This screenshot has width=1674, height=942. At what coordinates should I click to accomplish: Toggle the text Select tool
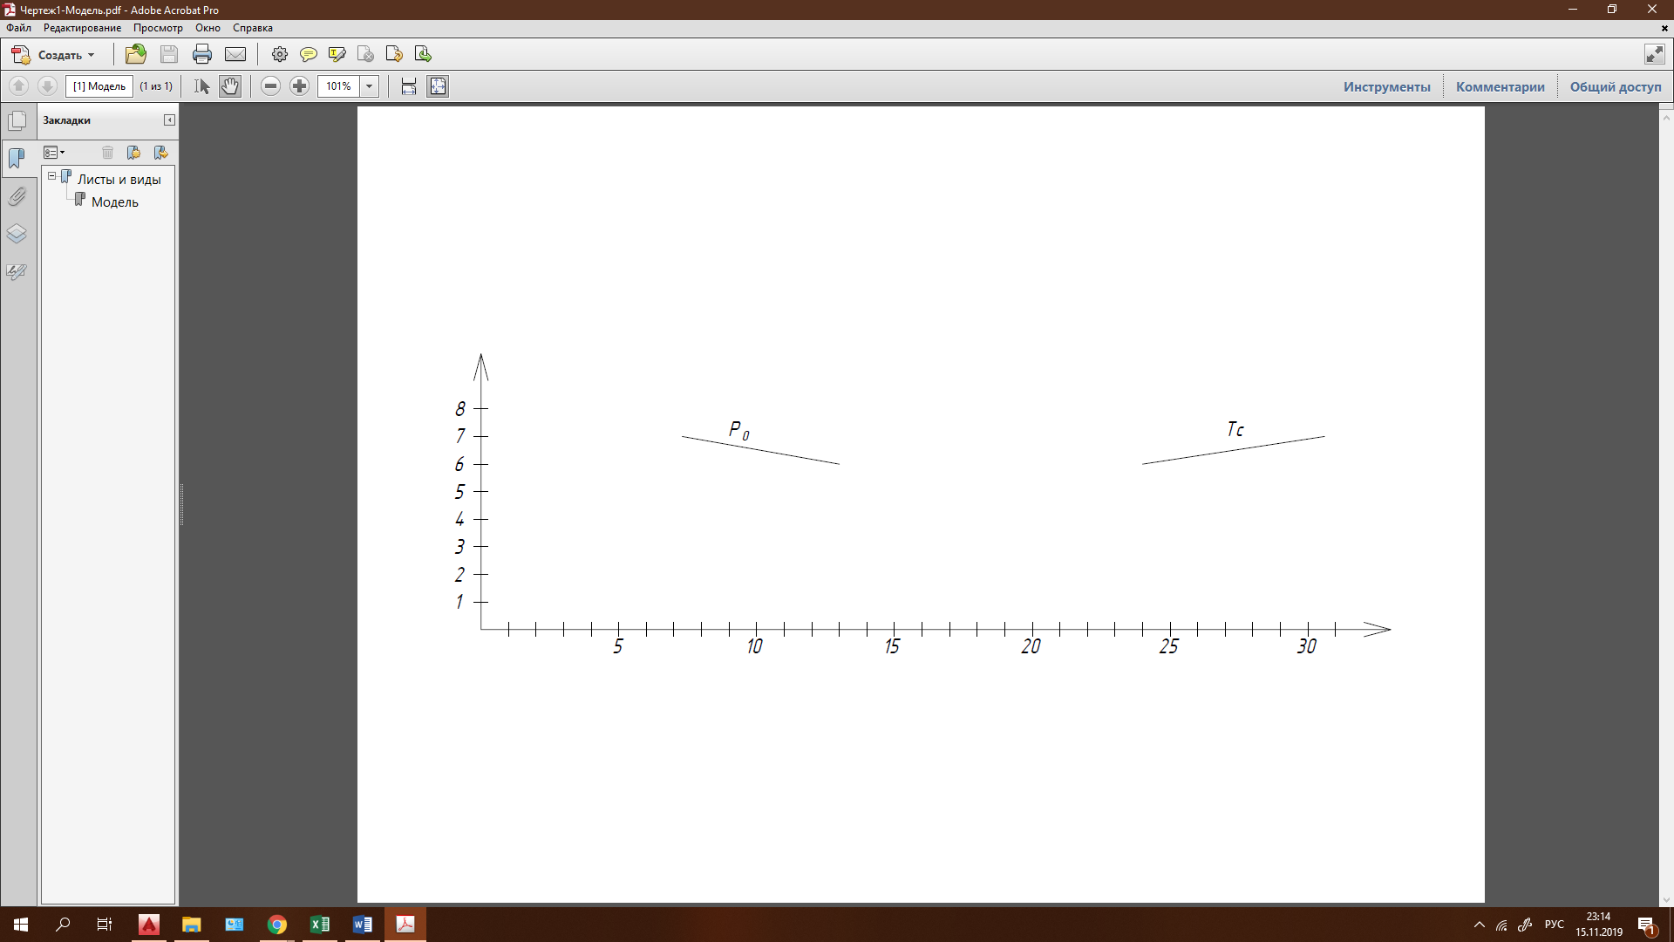point(201,85)
